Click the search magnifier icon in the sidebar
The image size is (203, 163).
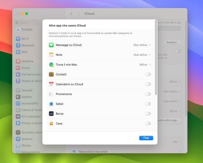tap(17, 23)
